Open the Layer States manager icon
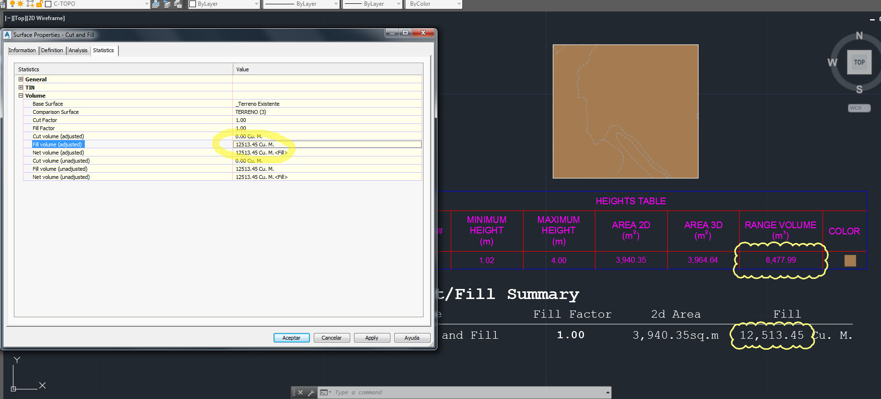 pos(178,4)
